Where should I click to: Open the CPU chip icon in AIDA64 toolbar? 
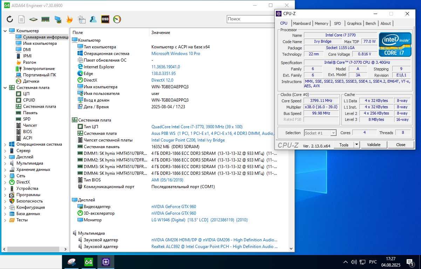33,19
